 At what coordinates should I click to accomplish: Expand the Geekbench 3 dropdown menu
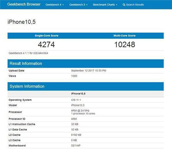click(78, 5)
